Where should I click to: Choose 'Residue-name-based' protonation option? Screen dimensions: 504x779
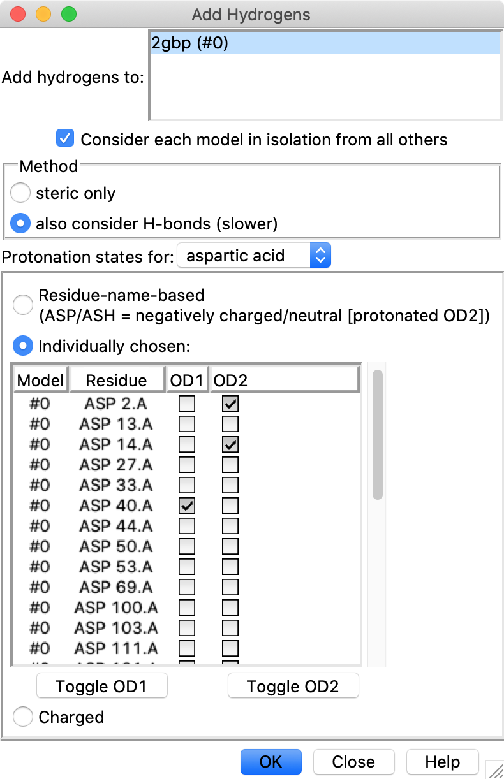pos(23,305)
